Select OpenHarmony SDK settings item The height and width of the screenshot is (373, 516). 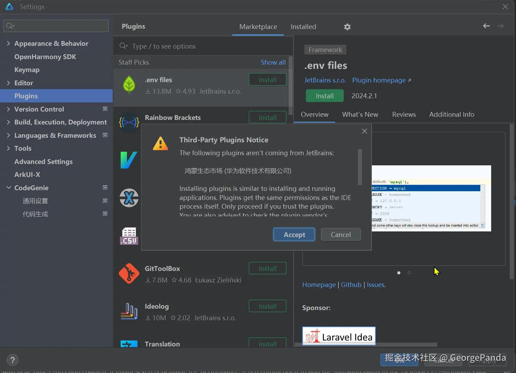45,57
